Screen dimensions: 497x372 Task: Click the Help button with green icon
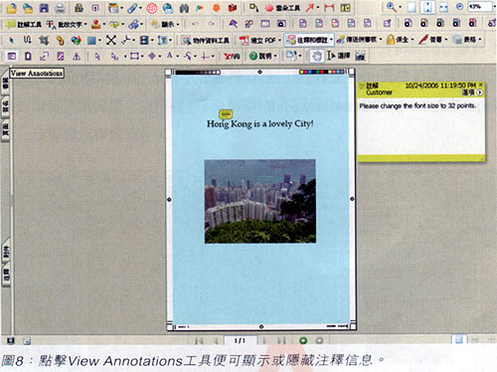[x=263, y=56]
